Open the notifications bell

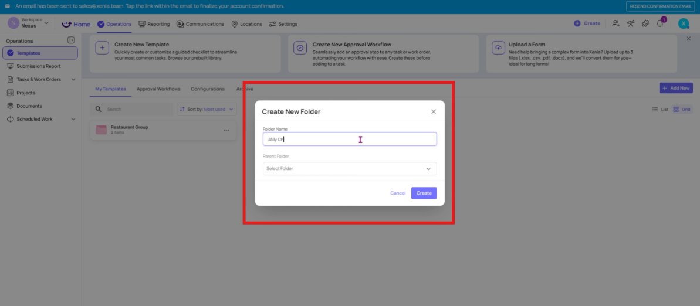pos(661,23)
